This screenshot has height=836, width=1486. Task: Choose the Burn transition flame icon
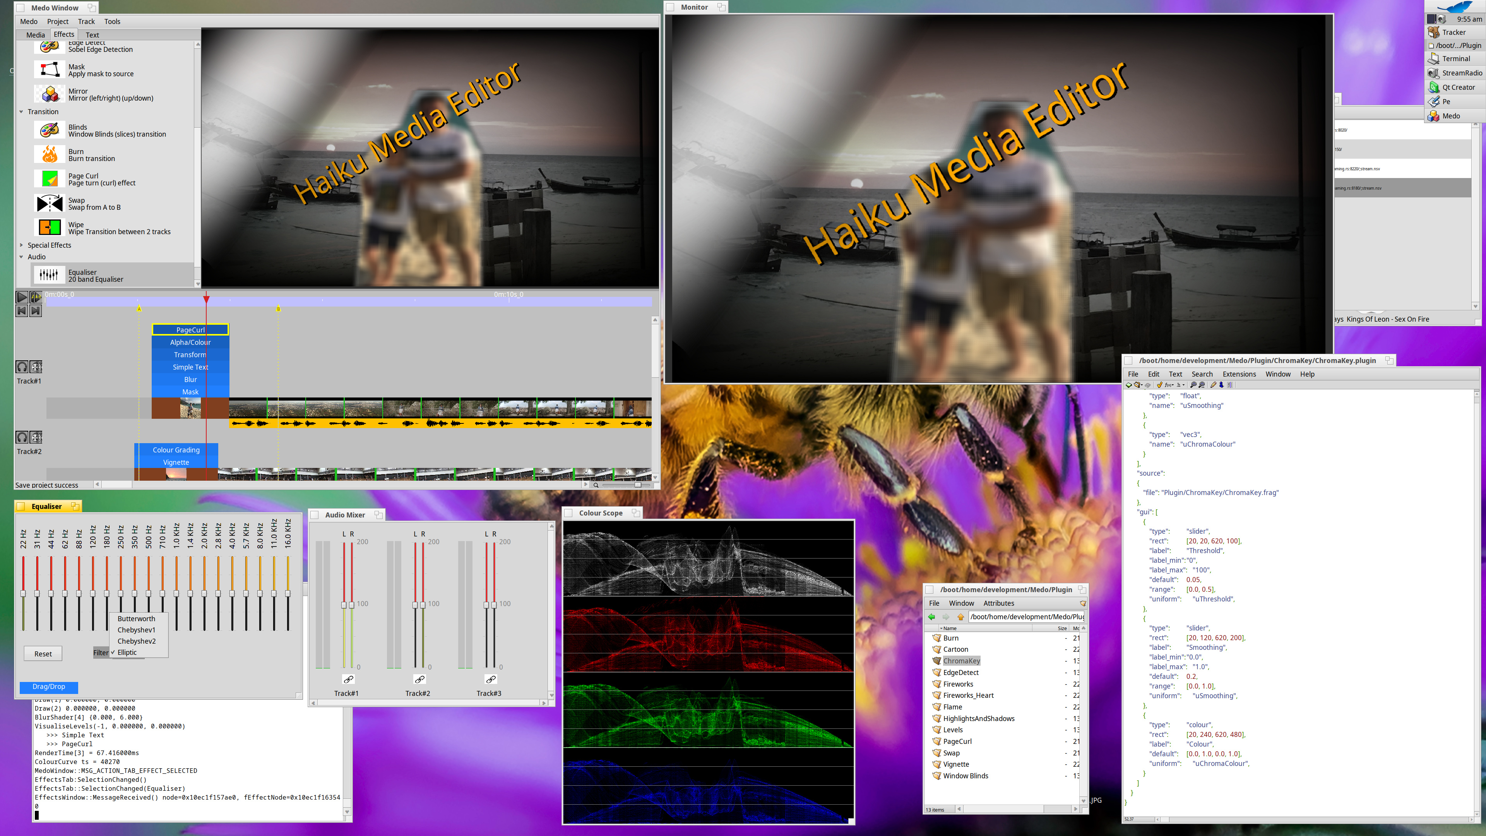[50, 154]
